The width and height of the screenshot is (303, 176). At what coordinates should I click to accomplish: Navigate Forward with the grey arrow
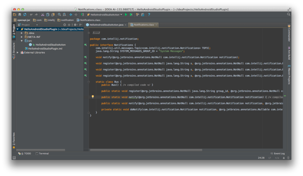tap(76, 14)
